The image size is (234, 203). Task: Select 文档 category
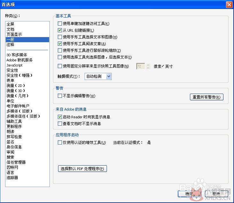27,29
